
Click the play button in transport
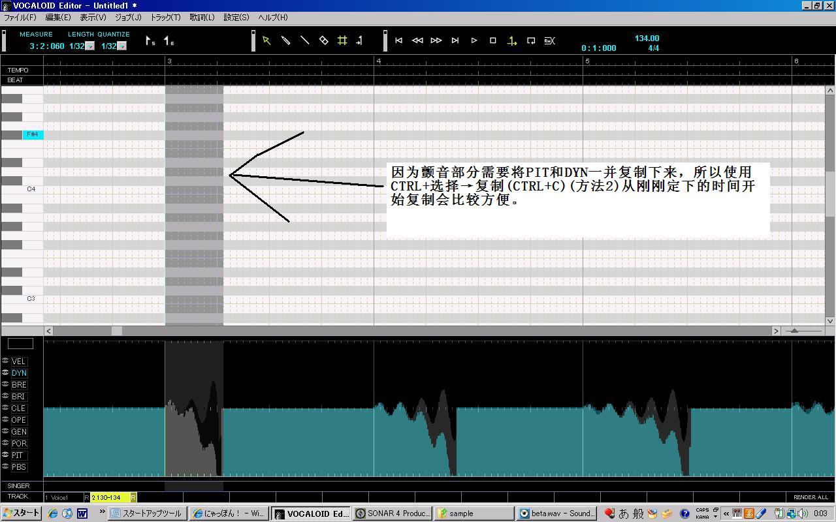pyautogui.click(x=474, y=40)
